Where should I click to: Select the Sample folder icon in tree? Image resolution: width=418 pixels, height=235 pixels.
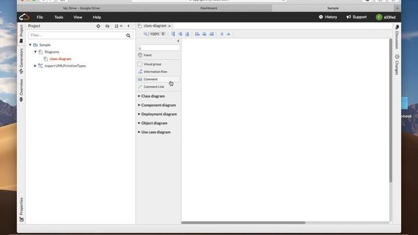35,45
